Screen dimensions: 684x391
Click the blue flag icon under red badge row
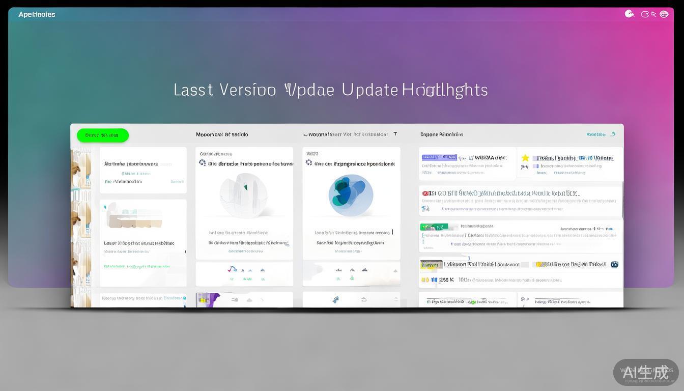click(425, 208)
